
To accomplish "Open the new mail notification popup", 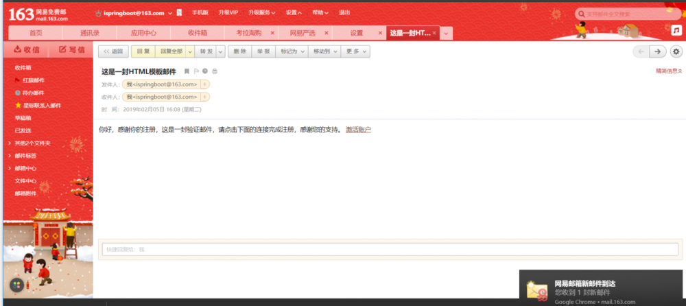I will click(x=601, y=288).
